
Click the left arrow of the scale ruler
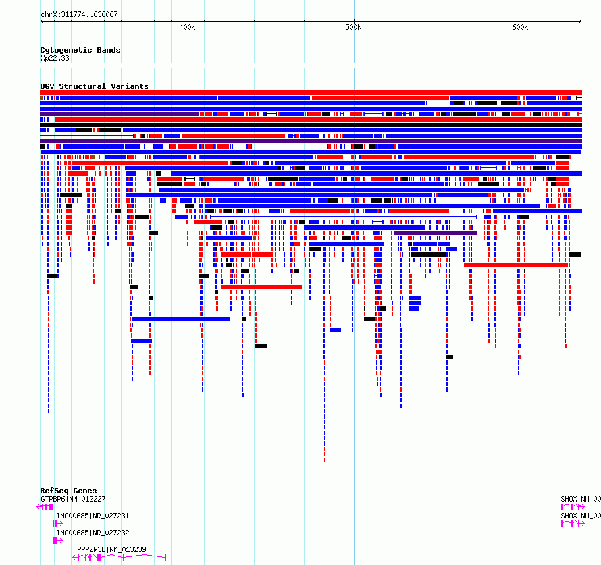pyautogui.click(x=42, y=21)
